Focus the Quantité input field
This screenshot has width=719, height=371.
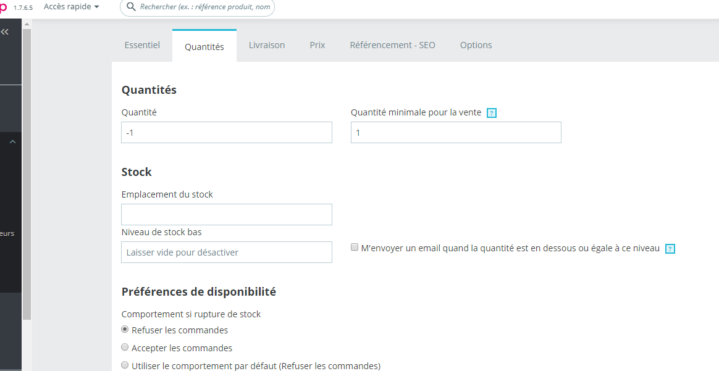227,132
